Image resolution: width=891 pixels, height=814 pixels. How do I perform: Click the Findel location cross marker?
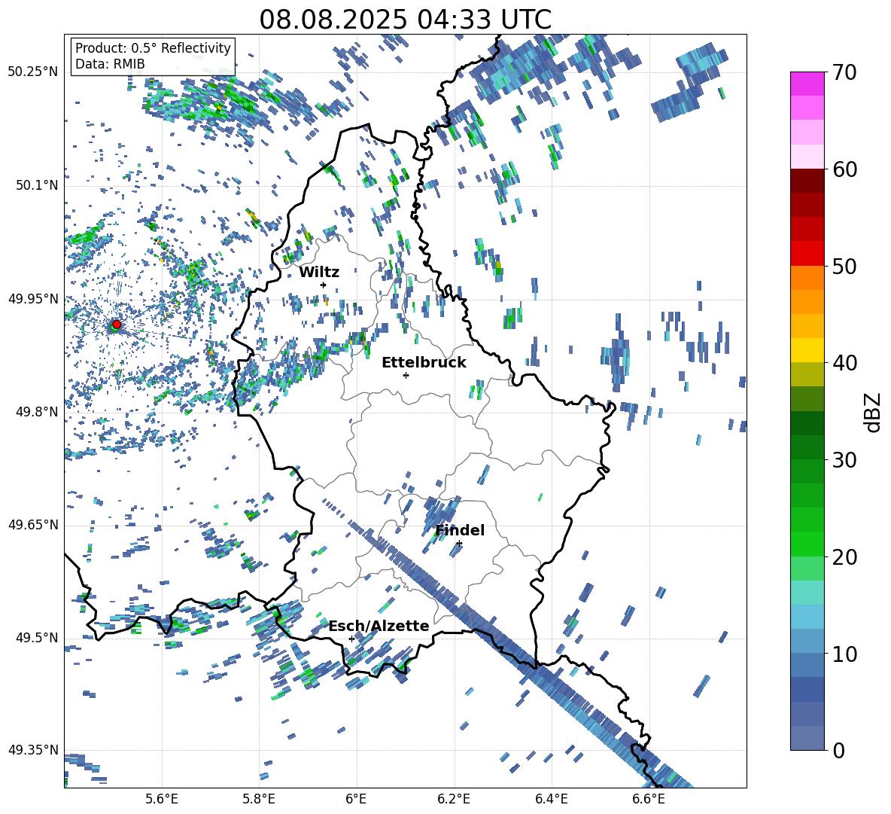click(x=459, y=544)
